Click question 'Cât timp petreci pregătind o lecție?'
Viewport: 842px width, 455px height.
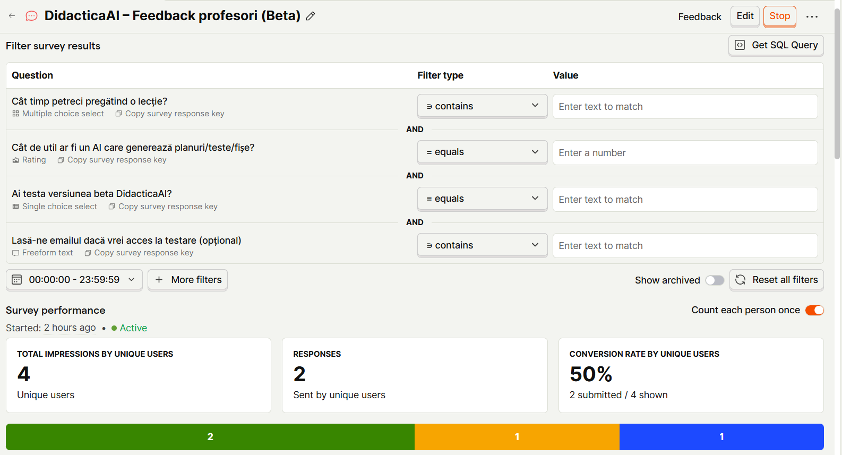pyautogui.click(x=89, y=101)
